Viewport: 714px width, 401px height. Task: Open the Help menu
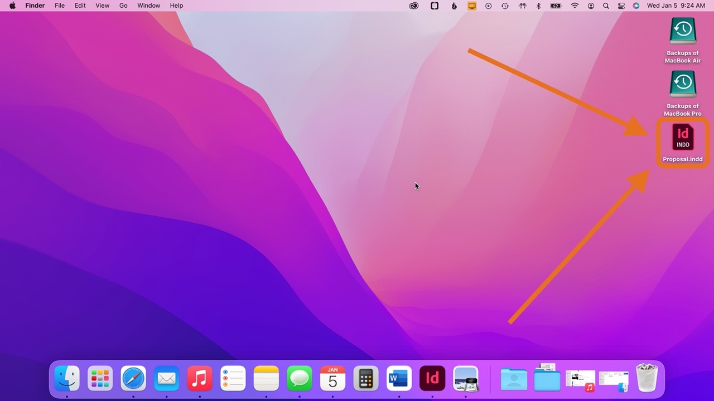point(176,6)
